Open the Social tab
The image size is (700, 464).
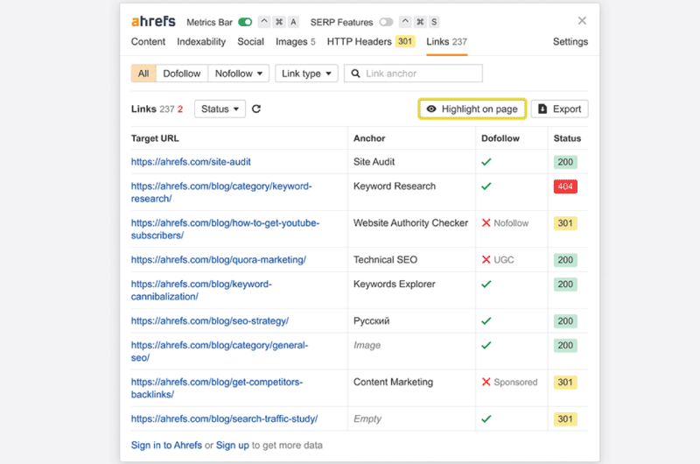[250, 41]
